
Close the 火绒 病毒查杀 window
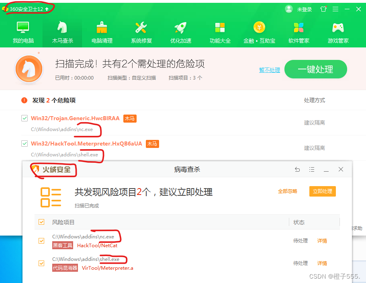[341, 169]
